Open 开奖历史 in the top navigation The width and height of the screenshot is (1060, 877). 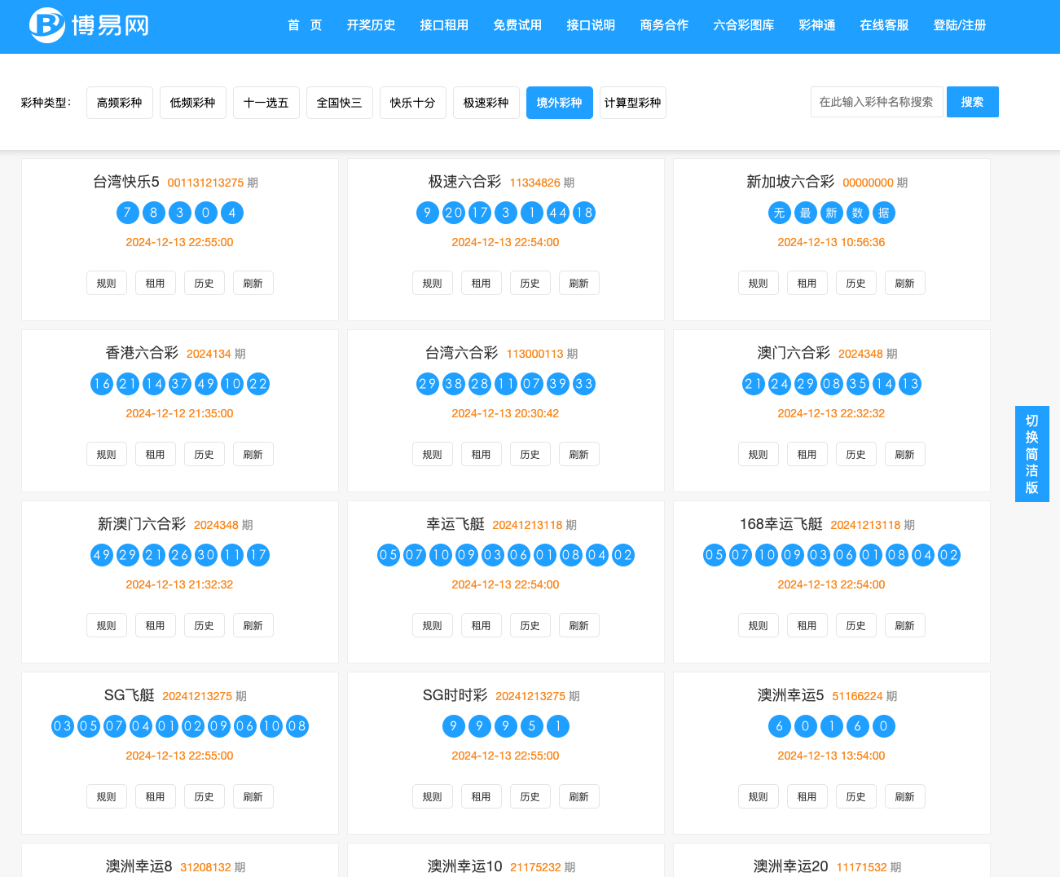click(371, 25)
